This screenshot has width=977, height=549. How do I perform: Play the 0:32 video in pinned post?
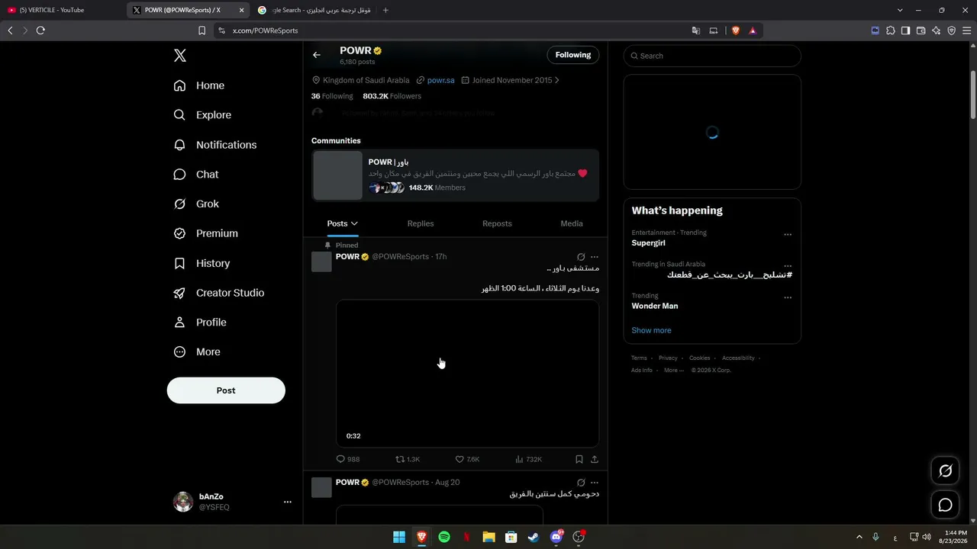click(468, 373)
